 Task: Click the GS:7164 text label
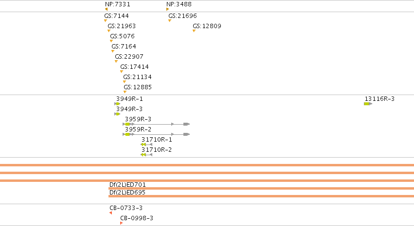tap(124, 47)
